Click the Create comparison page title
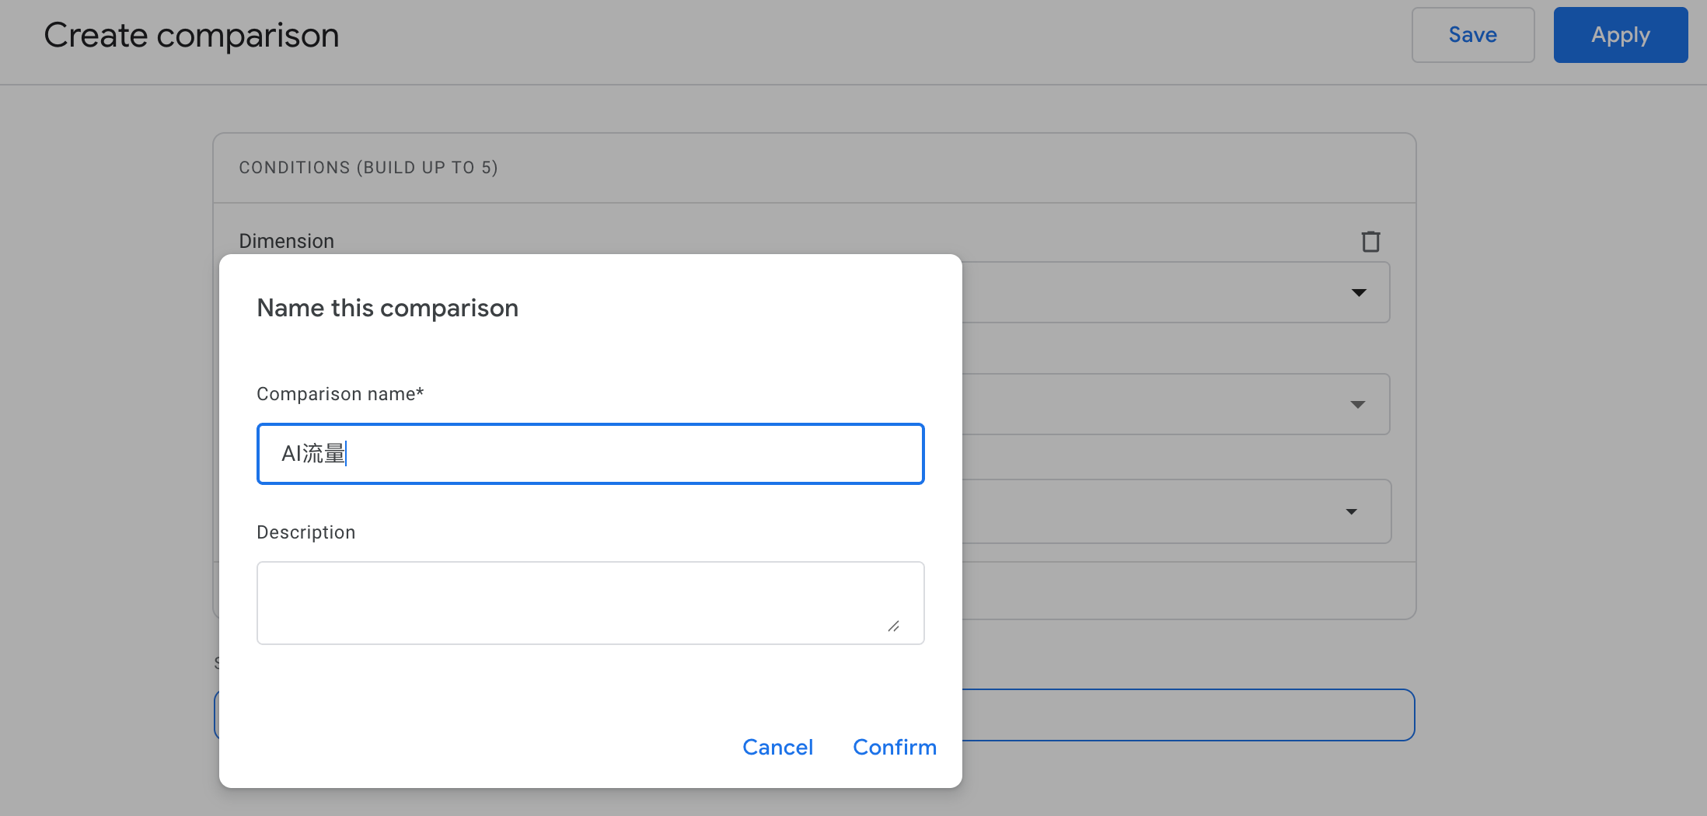 (191, 34)
